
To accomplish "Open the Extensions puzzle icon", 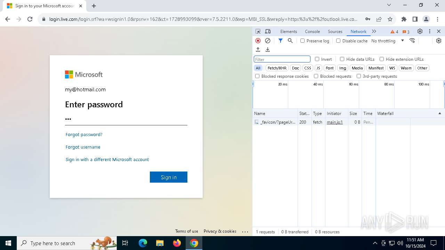I will point(404,19).
